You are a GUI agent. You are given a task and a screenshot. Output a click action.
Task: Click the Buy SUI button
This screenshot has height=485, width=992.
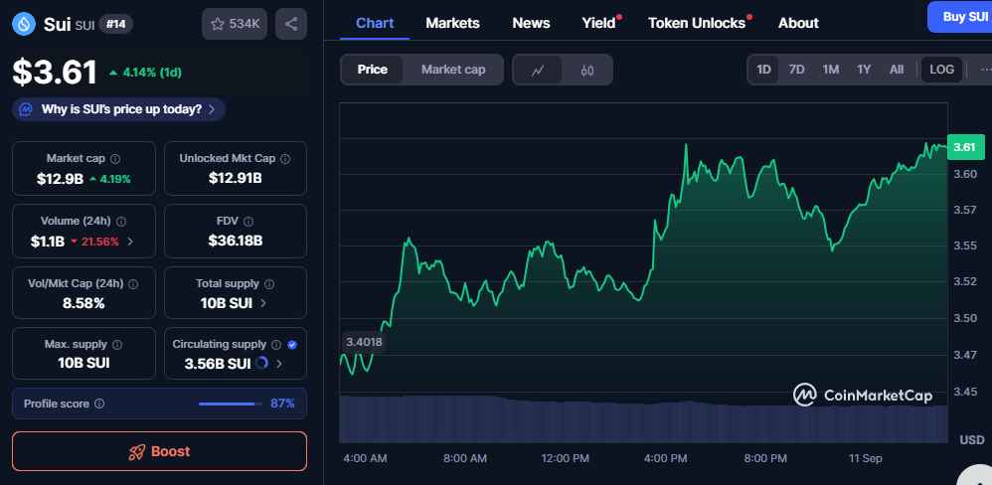[x=962, y=17]
